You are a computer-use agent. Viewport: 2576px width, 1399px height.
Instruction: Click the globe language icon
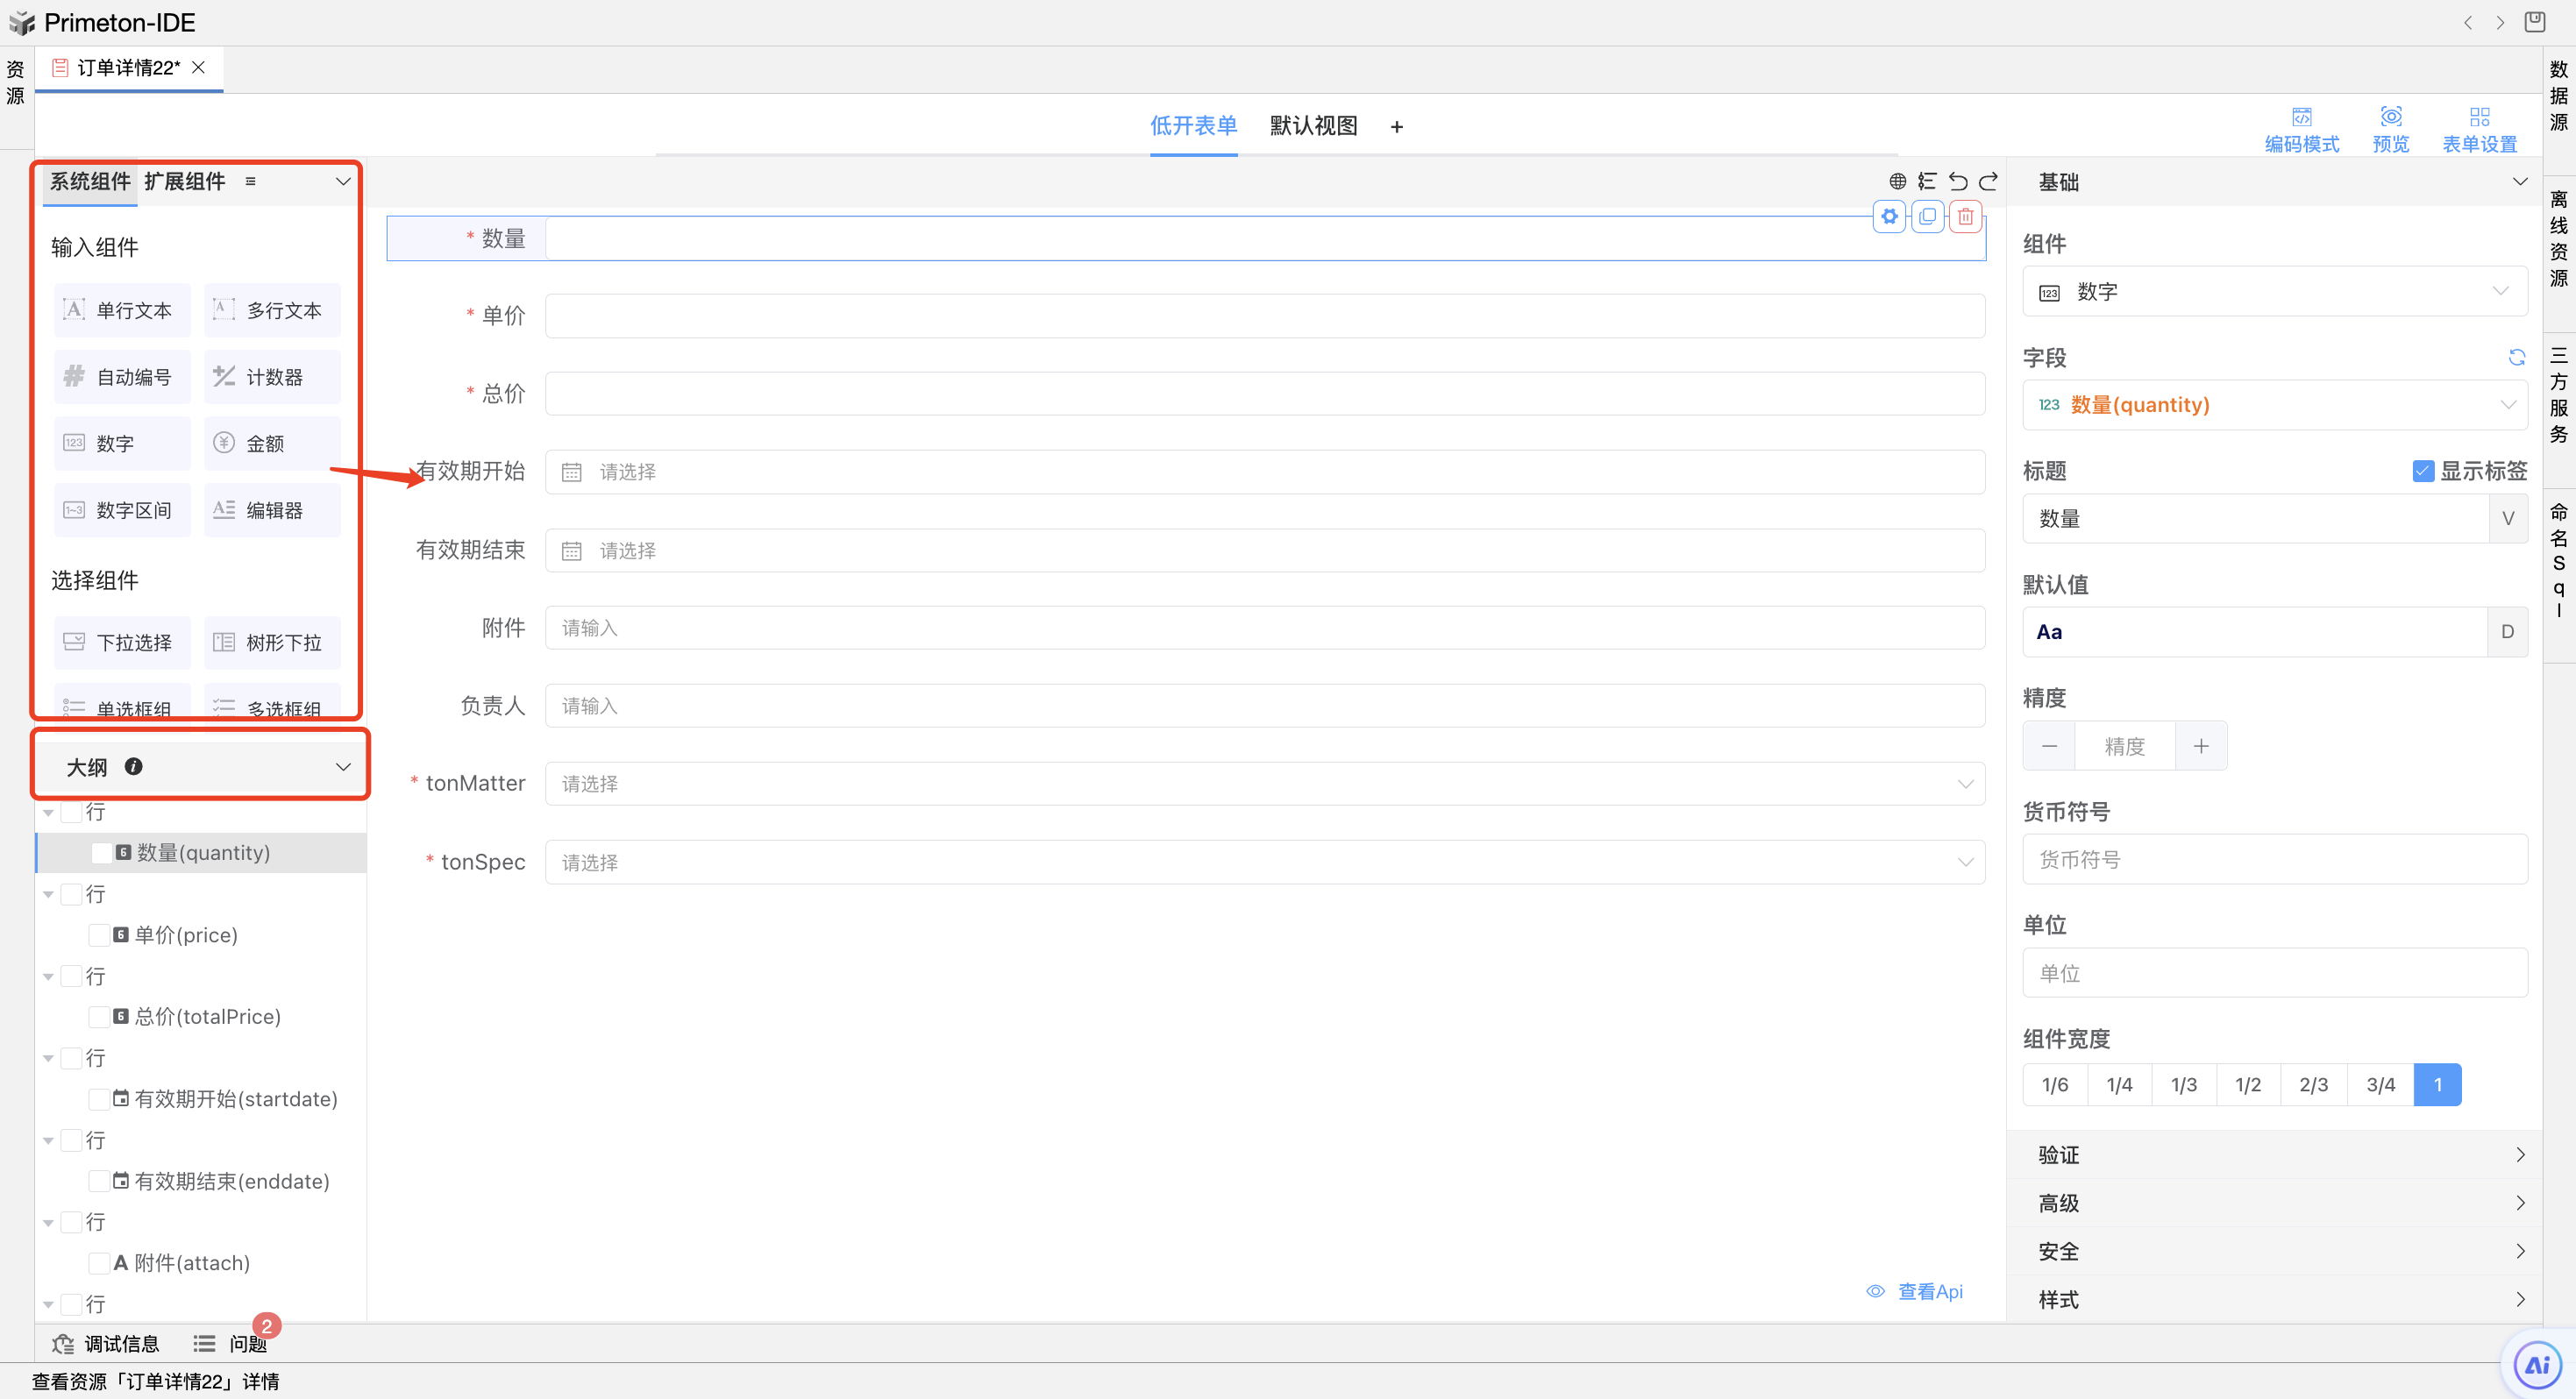1897,181
